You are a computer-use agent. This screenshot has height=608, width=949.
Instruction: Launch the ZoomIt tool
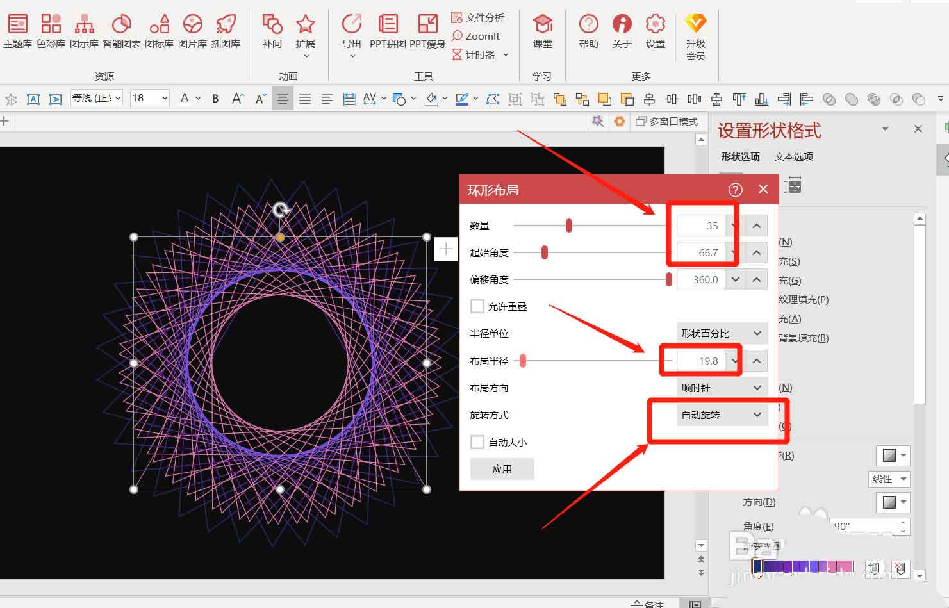[477, 37]
